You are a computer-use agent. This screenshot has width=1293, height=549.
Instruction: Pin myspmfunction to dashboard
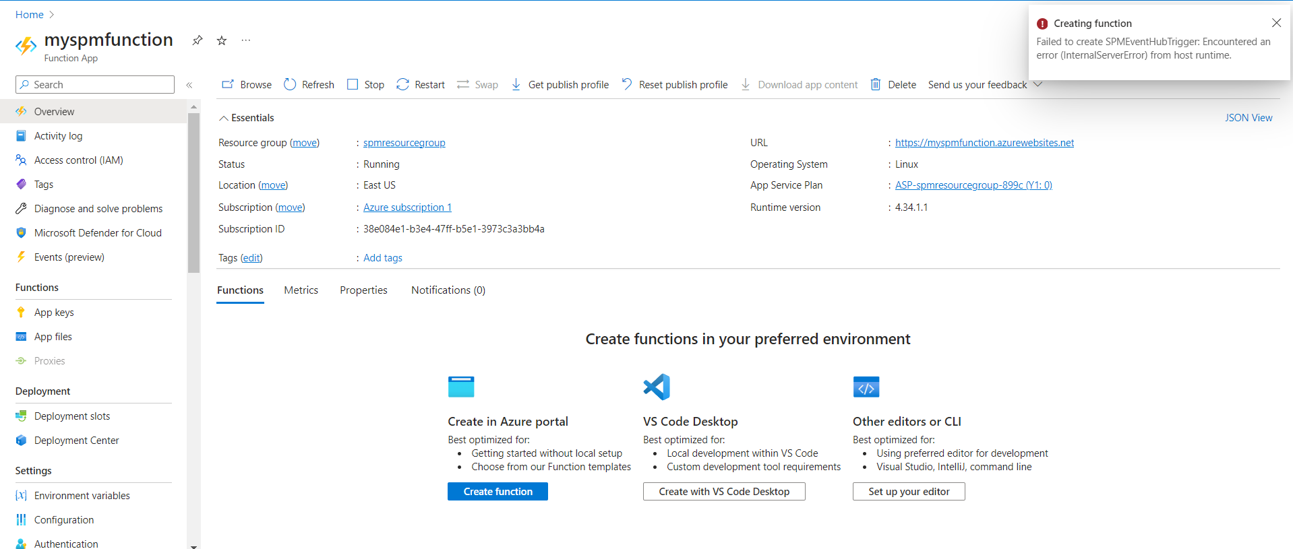pos(198,40)
